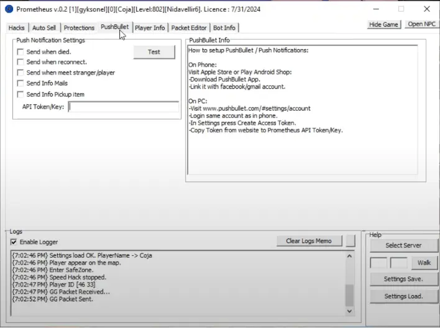
Task: Click the Hide Game button
Action: pyautogui.click(x=383, y=24)
